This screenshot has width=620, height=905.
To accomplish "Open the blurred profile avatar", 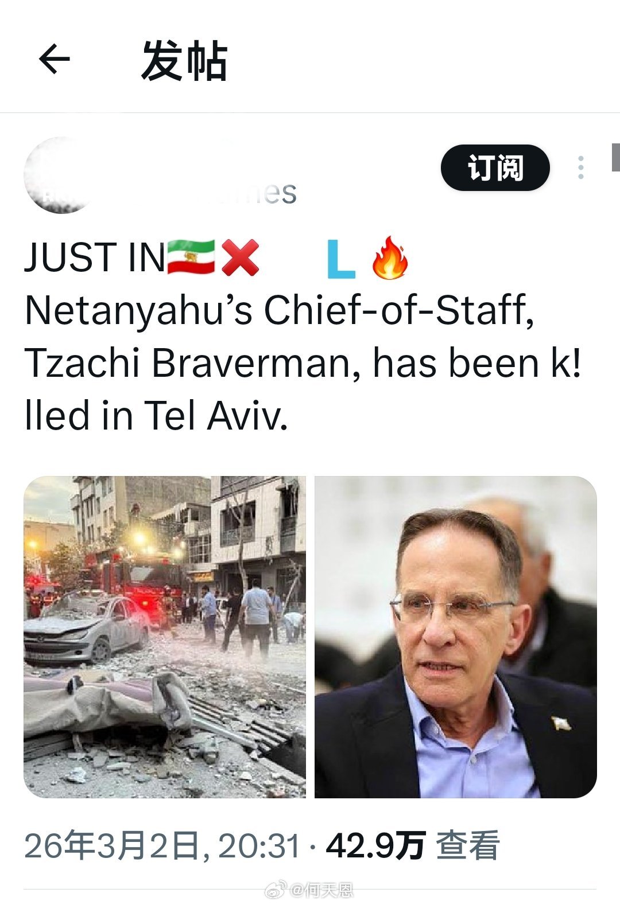I will (59, 175).
